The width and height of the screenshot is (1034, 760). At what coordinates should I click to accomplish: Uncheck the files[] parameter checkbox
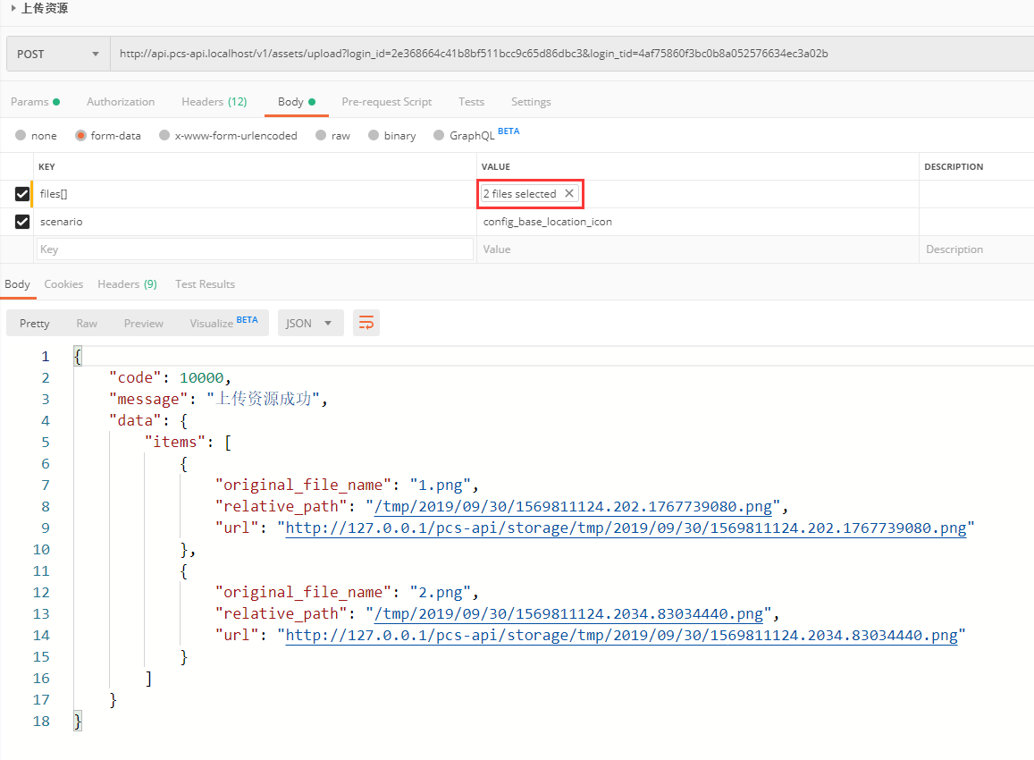(22, 194)
